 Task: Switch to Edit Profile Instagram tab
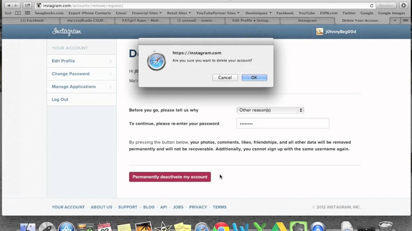252,21
